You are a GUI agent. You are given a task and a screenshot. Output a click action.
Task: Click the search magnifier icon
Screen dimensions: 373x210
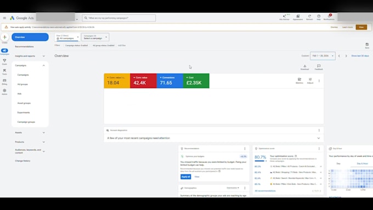pos(86,18)
